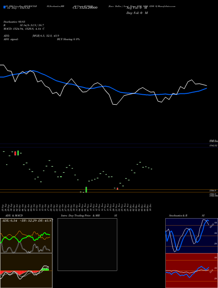Screen dimensions: 218x288
Task: Click the blue SMA legend square
Action: pos(4,7)
